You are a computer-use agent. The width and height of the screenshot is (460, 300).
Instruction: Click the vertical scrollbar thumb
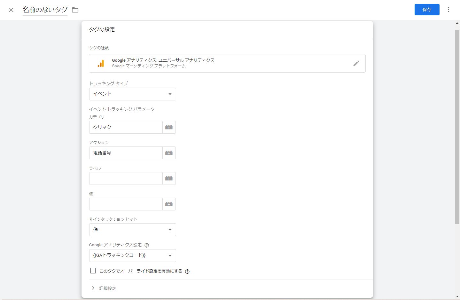457,127
